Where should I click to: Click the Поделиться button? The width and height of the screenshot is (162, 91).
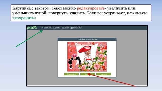(71, 74)
